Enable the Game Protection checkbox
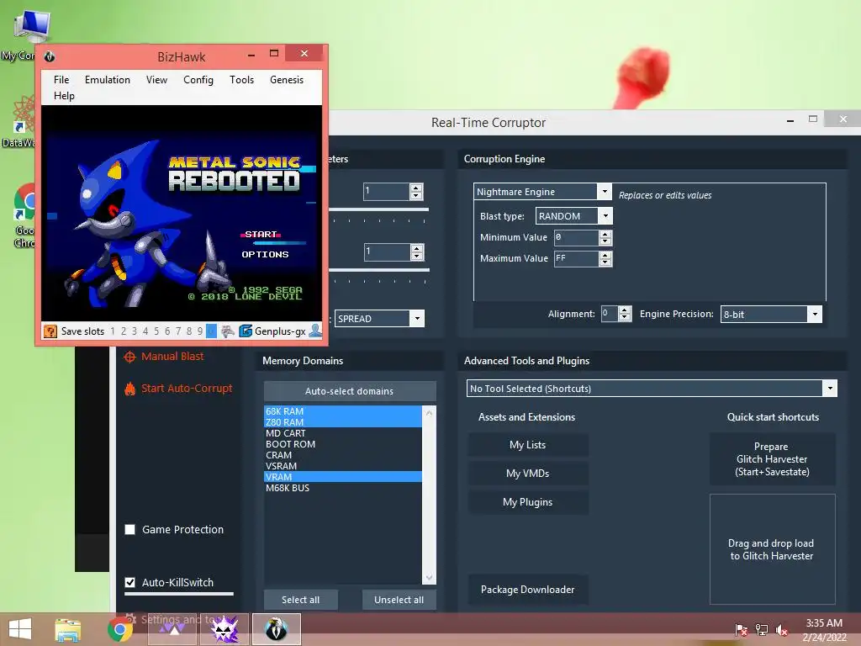This screenshot has height=646, width=861. pyautogui.click(x=130, y=530)
